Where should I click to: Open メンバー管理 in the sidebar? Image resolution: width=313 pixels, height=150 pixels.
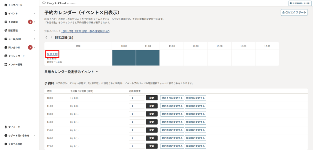(15, 64)
